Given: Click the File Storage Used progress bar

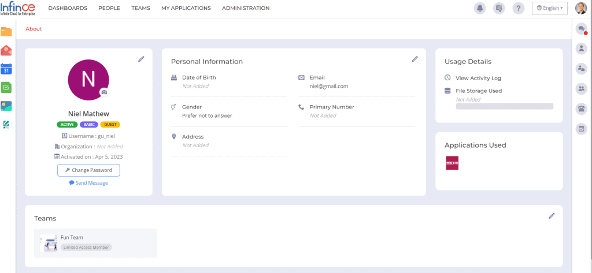Looking at the screenshot, I should (504, 106).
